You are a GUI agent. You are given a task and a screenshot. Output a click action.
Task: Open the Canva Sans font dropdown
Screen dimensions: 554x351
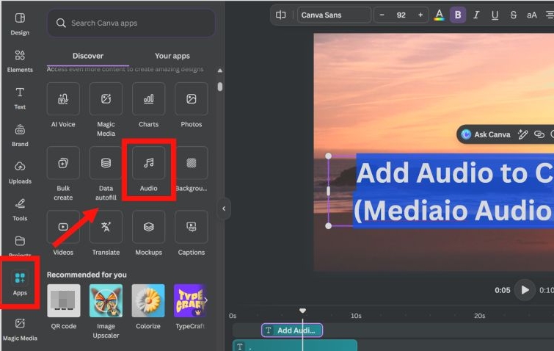point(334,15)
